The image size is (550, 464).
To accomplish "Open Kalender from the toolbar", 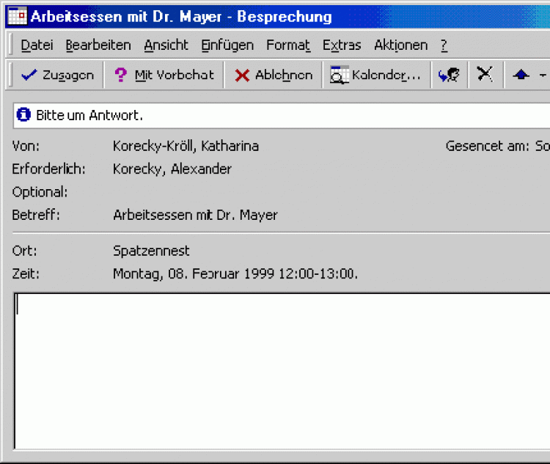I will coord(376,75).
